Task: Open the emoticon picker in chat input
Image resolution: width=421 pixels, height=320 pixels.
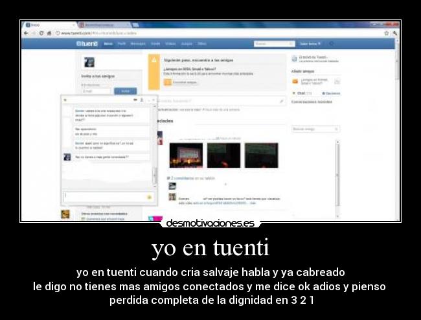Action: coord(150,198)
